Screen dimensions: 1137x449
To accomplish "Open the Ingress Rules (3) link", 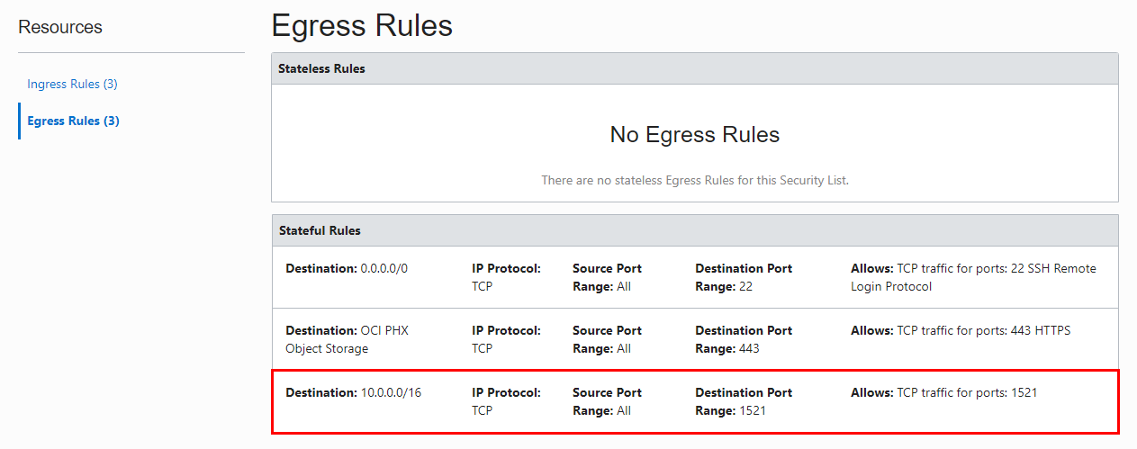I will (72, 84).
